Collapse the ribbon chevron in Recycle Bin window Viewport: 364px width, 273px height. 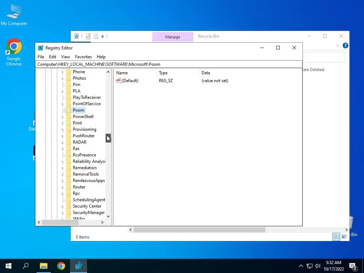click(x=338, y=46)
